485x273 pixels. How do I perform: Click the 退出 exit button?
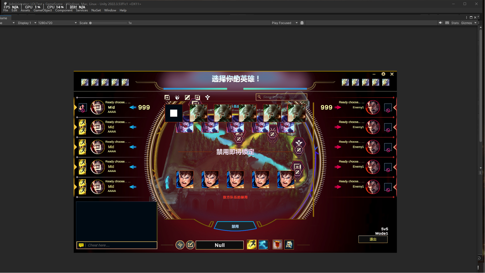[373, 239]
